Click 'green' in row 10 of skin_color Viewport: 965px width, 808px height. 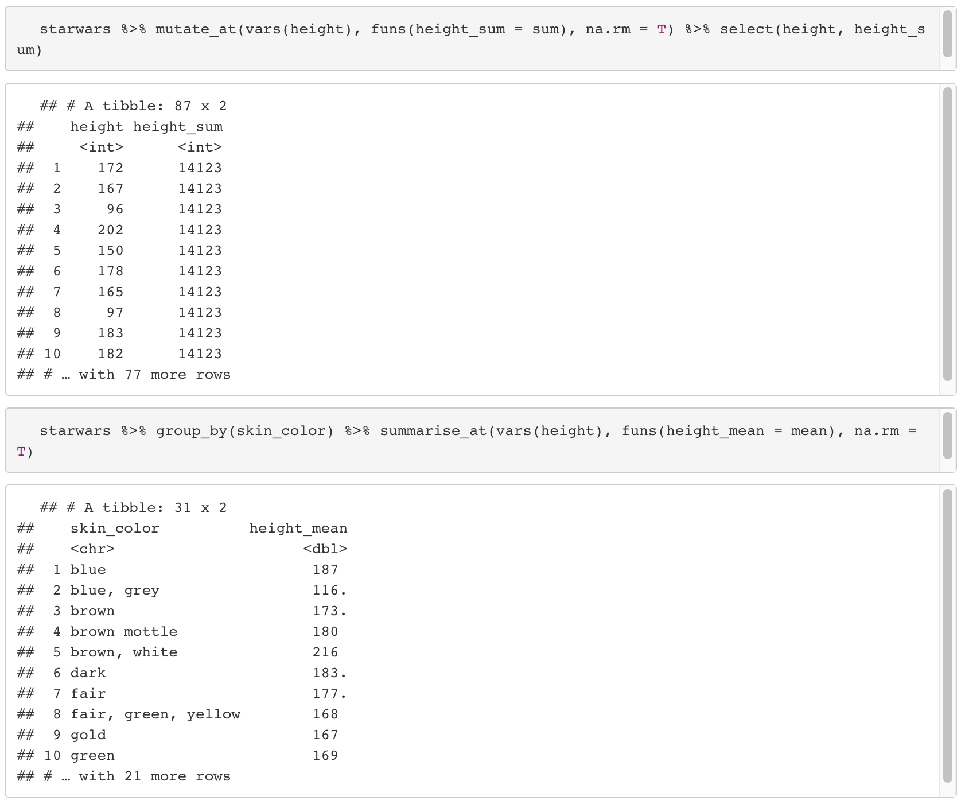[x=92, y=756]
